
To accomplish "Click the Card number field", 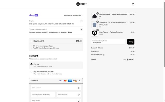I will click(56, 88).
